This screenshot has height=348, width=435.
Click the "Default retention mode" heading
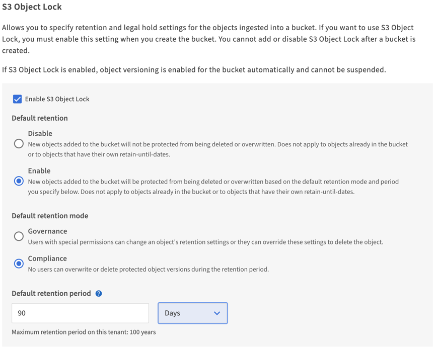(x=50, y=216)
